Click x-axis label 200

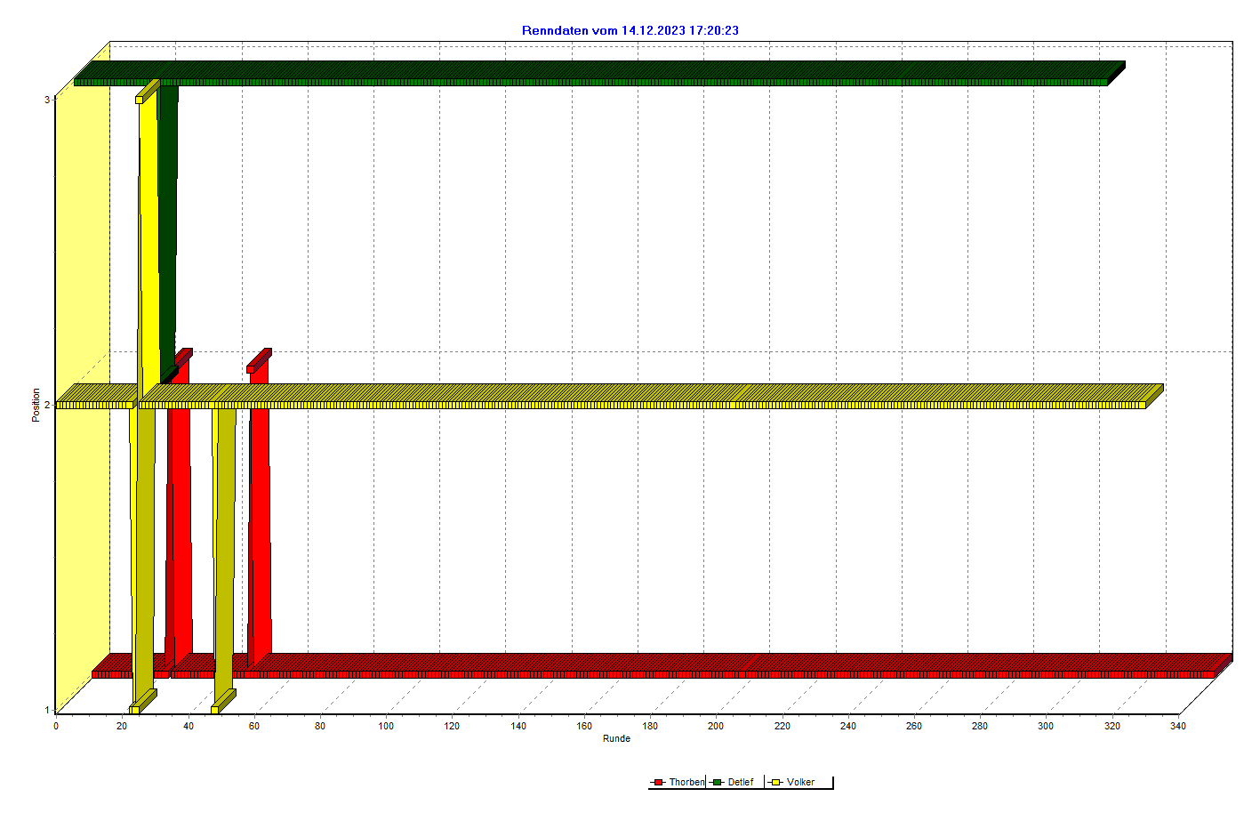[716, 726]
